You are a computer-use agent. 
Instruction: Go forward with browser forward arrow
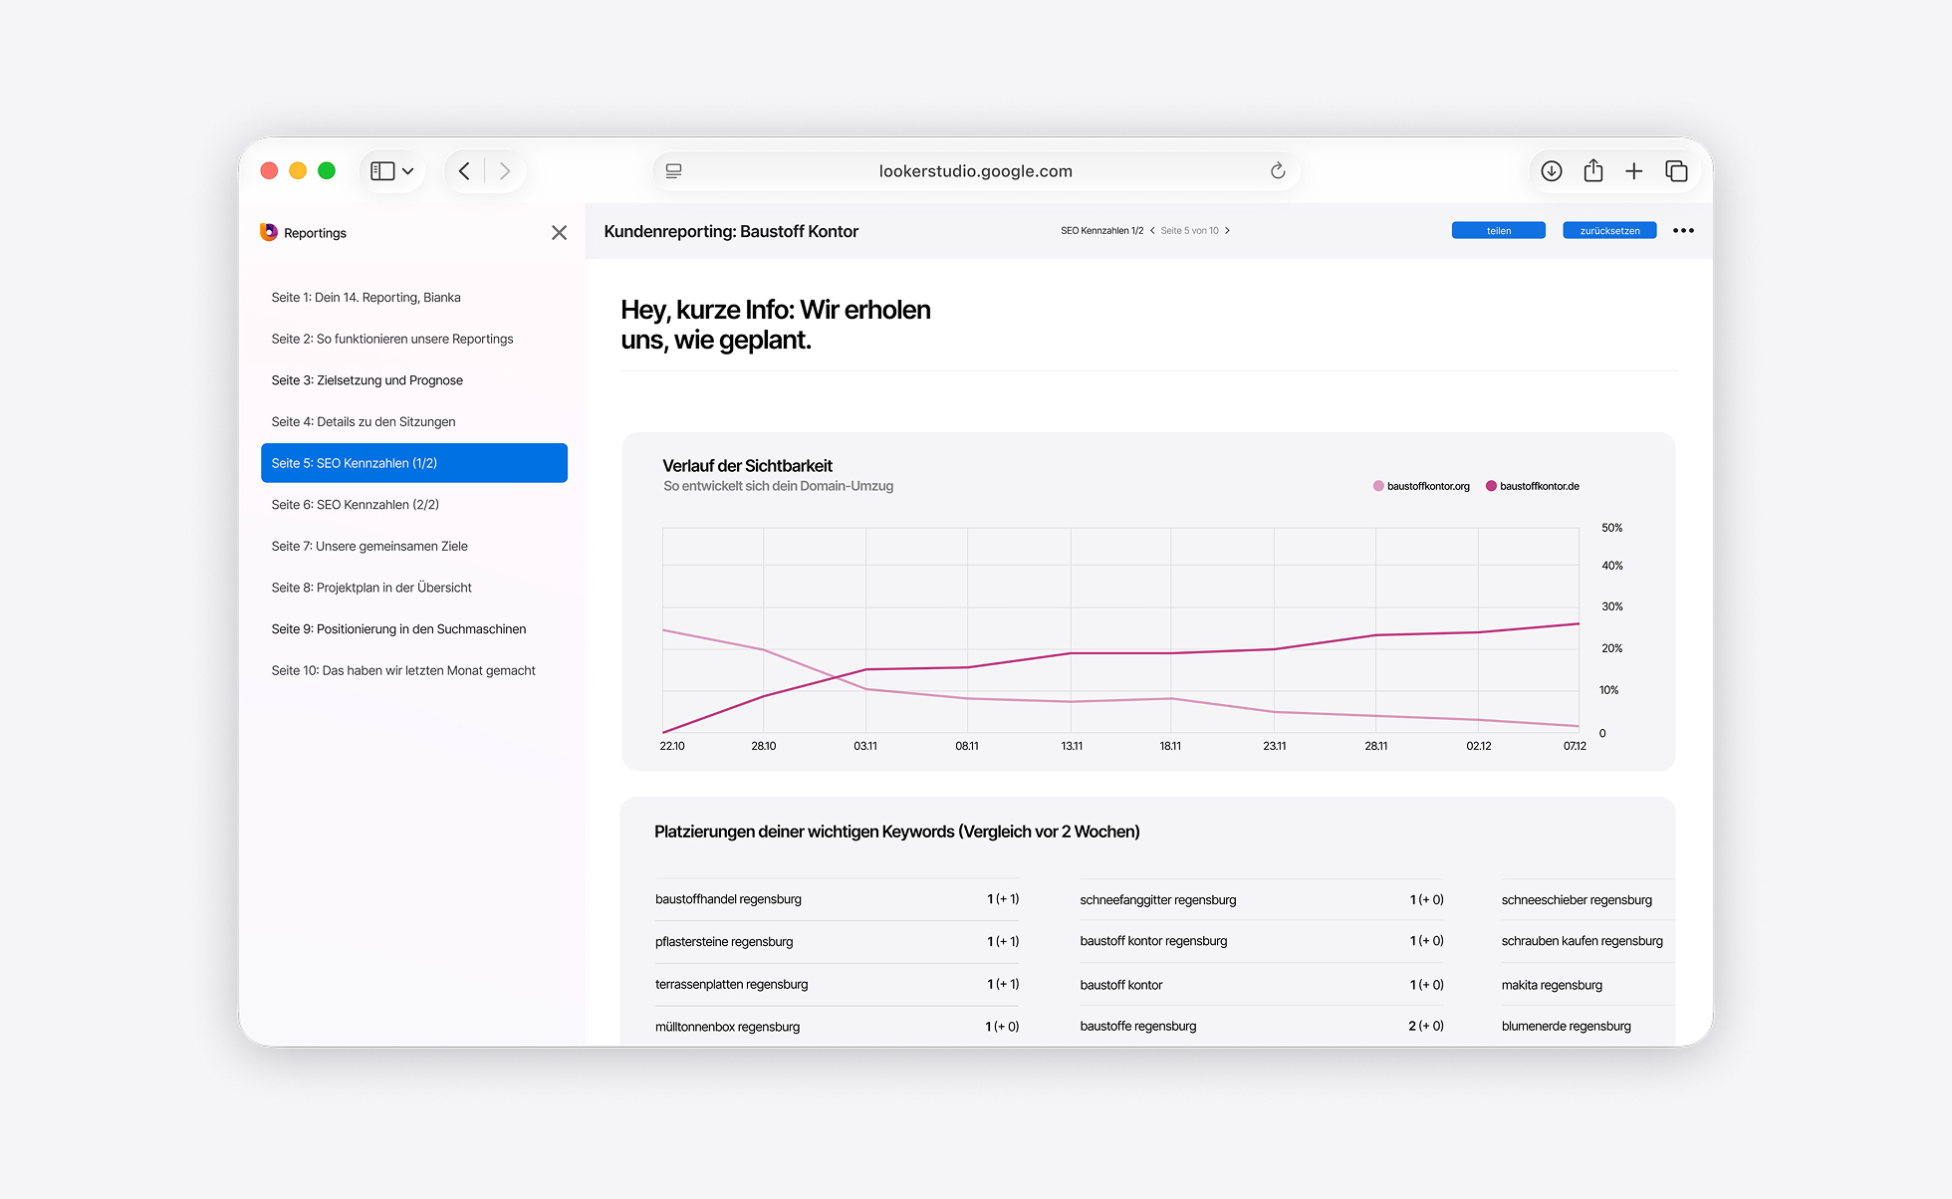pyautogui.click(x=505, y=171)
